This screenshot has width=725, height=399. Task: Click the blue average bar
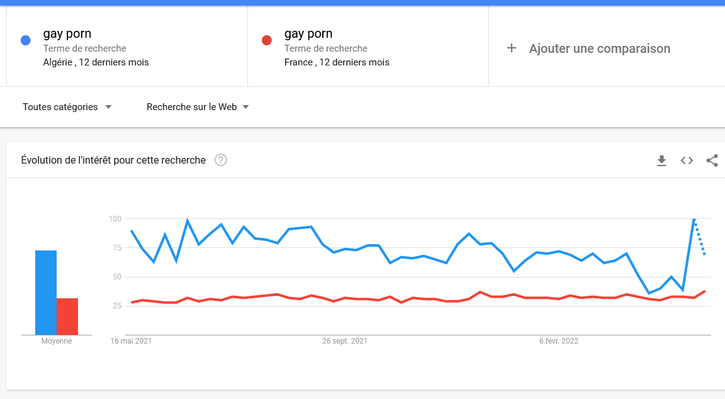(46, 293)
